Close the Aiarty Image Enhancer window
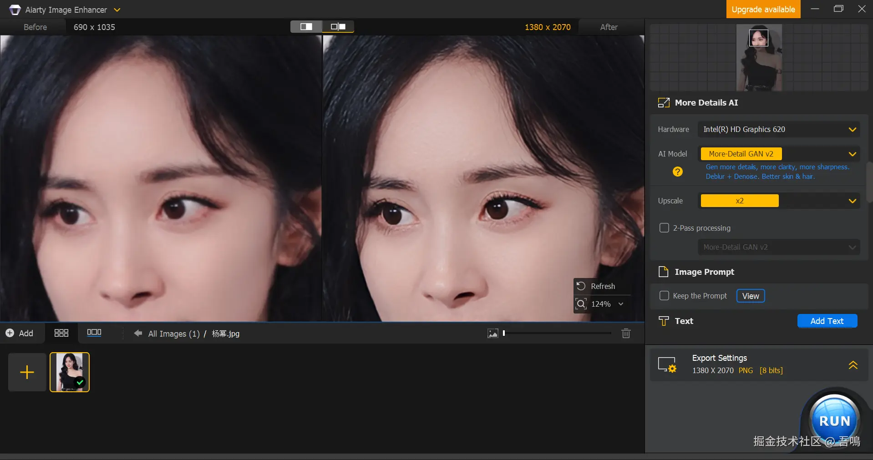 coord(862,9)
